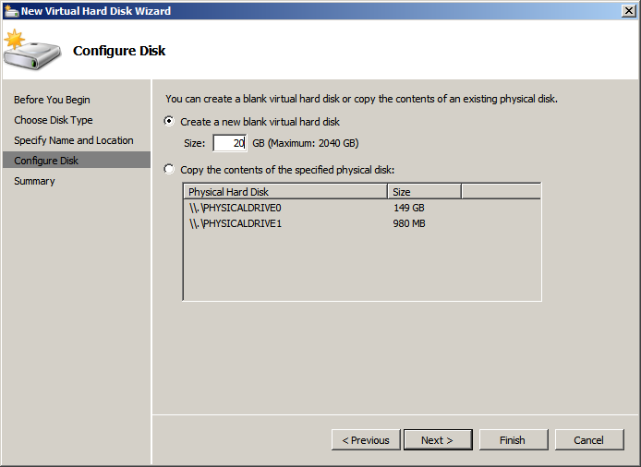The width and height of the screenshot is (641, 467).
Task: Cancel the wizard
Action: click(x=588, y=440)
